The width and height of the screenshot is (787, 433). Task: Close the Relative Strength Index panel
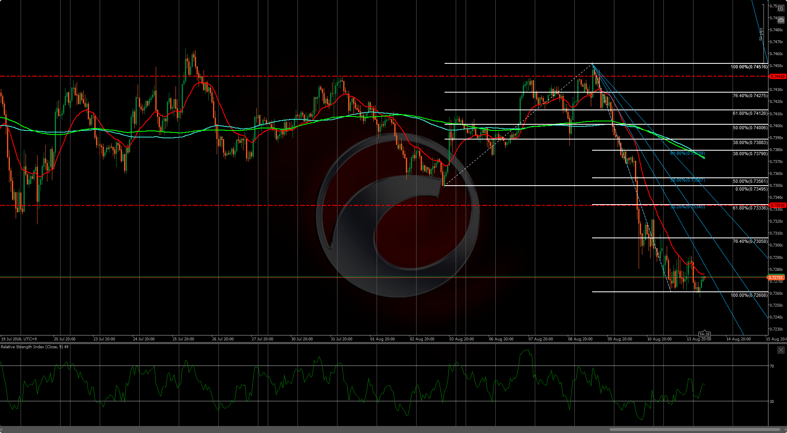781,350
